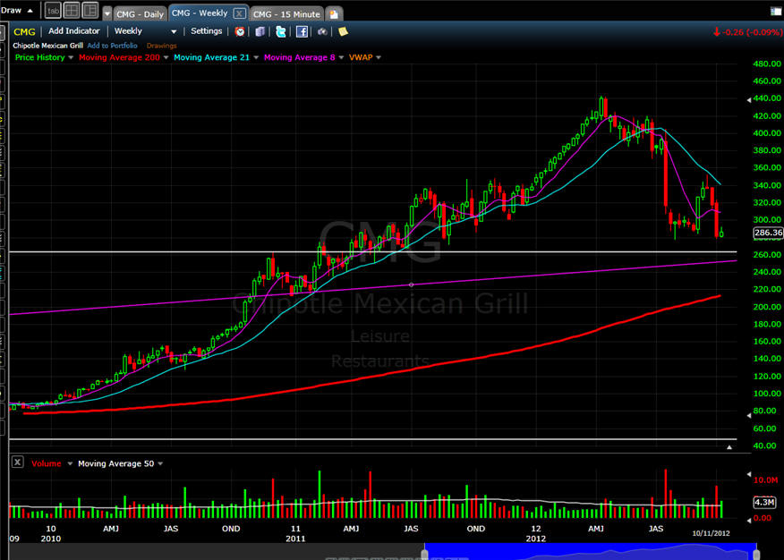Click the yellow sticky note icon
Image resolution: width=784 pixels, height=560 pixels.
(343, 31)
